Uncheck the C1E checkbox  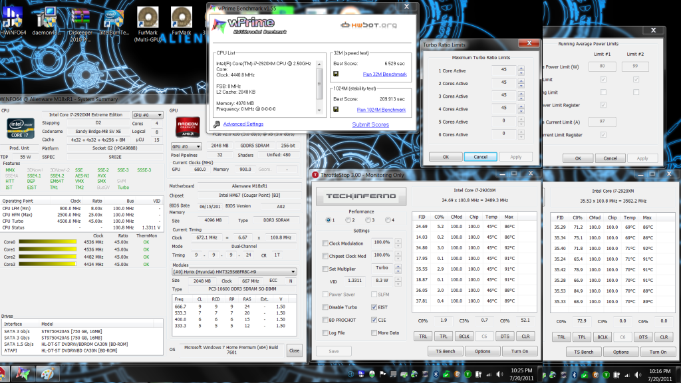(x=374, y=320)
